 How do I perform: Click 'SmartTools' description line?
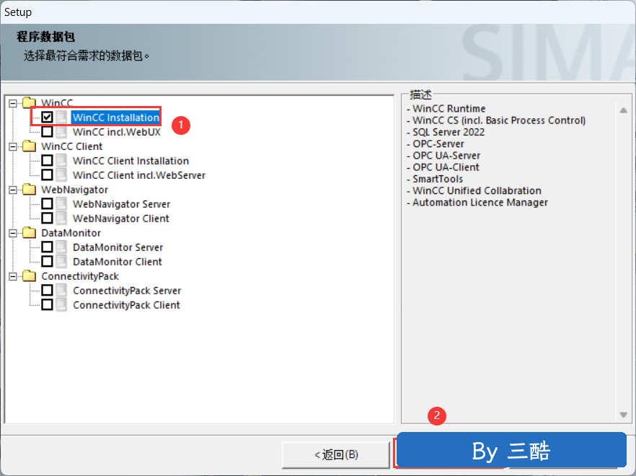tap(434, 179)
